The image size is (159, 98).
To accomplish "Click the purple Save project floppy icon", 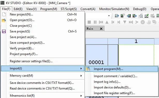I will click(x=4, y=31).
